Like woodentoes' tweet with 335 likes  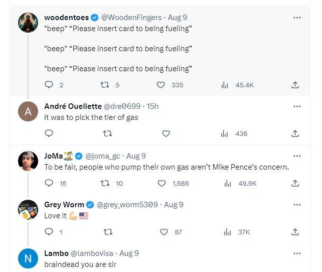[160, 85]
